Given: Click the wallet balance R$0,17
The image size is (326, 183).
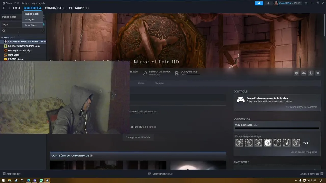Looking at the screenshot, I should 297,3.
